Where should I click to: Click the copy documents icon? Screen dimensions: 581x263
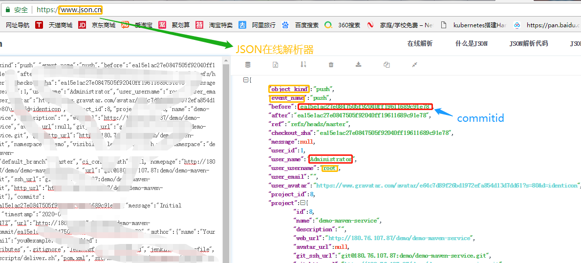(387, 65)
